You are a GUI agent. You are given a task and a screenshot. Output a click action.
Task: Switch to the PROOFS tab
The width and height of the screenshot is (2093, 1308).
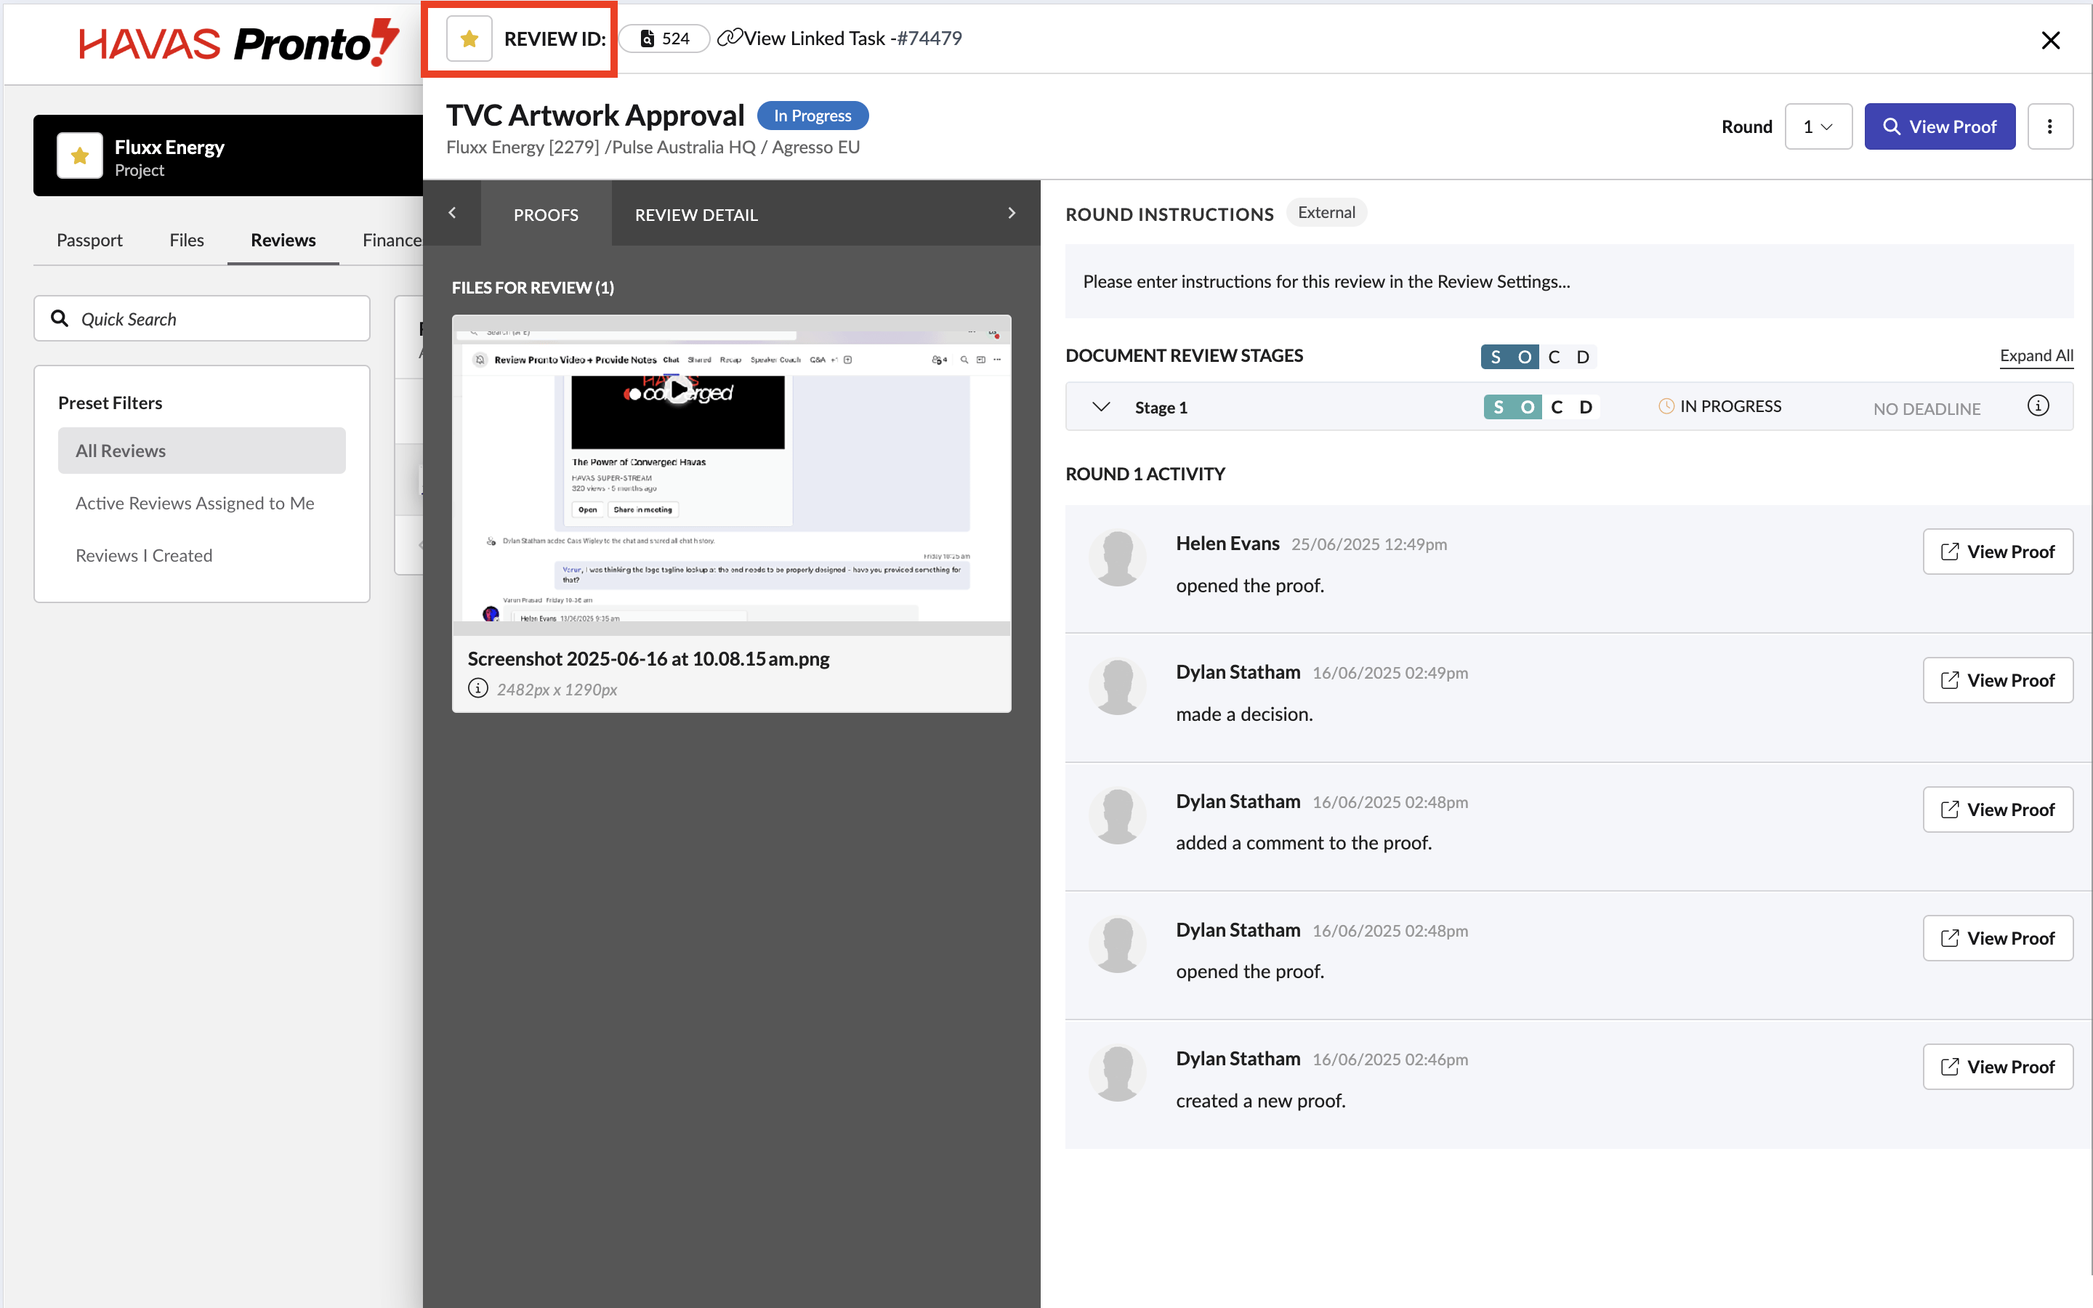[x=545, y=214]
